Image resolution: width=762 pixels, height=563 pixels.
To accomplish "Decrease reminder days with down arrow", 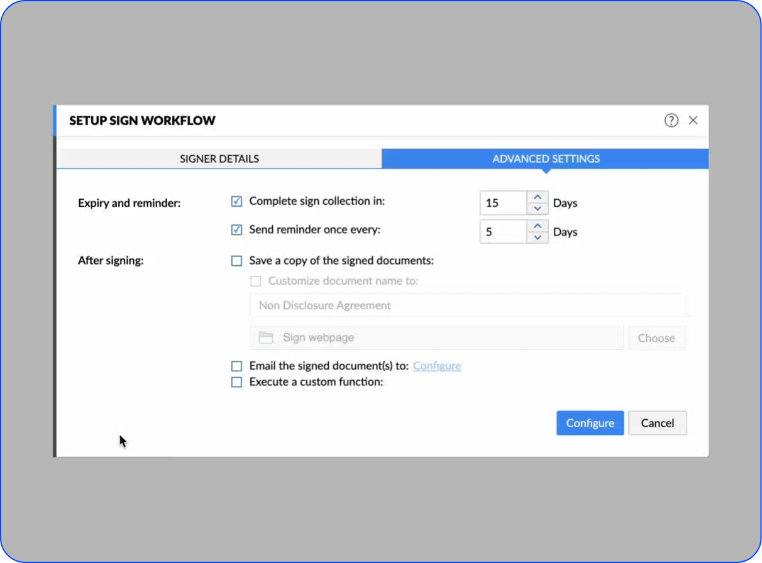I will click(537, 237).
